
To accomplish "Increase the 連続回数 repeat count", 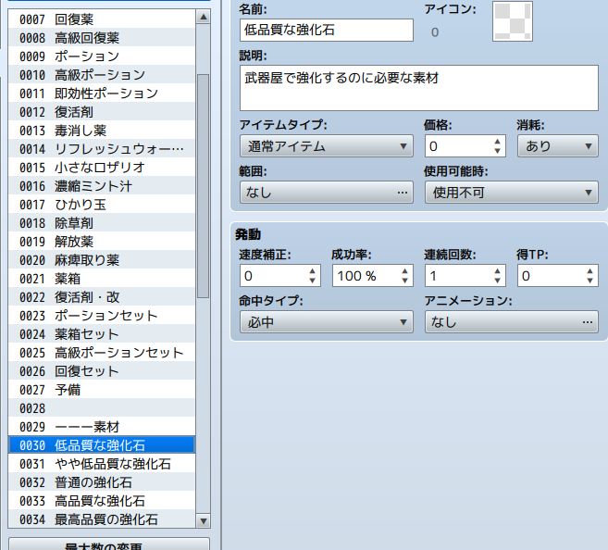I will (498, 270).
